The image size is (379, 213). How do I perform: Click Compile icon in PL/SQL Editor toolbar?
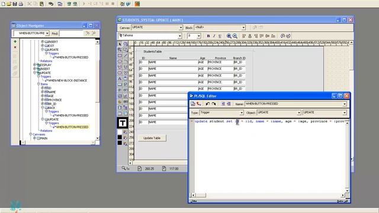coord(193,104)
